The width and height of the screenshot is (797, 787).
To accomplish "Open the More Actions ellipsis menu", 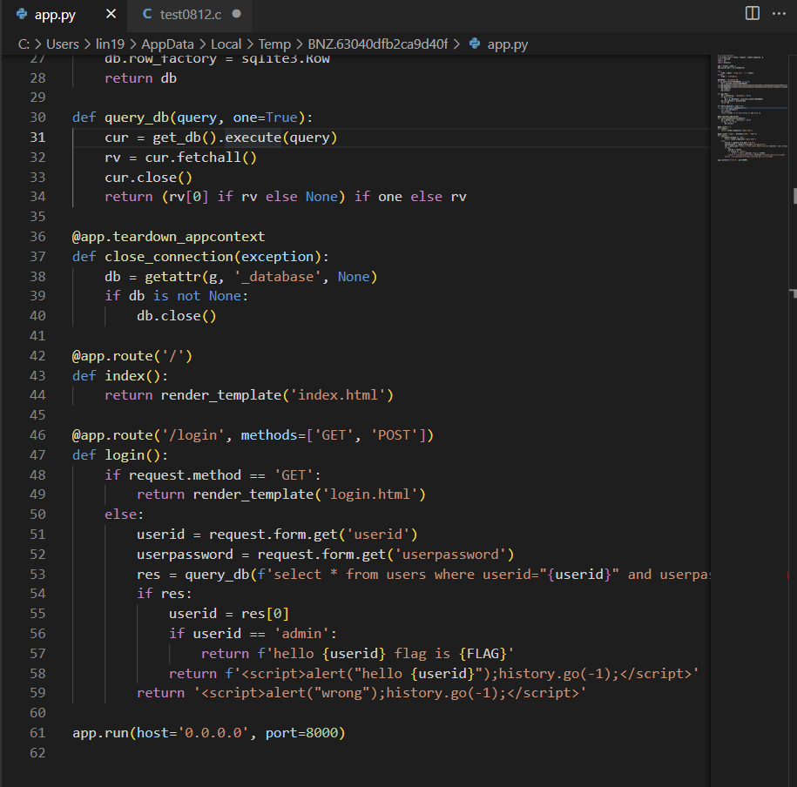I will point(779,13).
